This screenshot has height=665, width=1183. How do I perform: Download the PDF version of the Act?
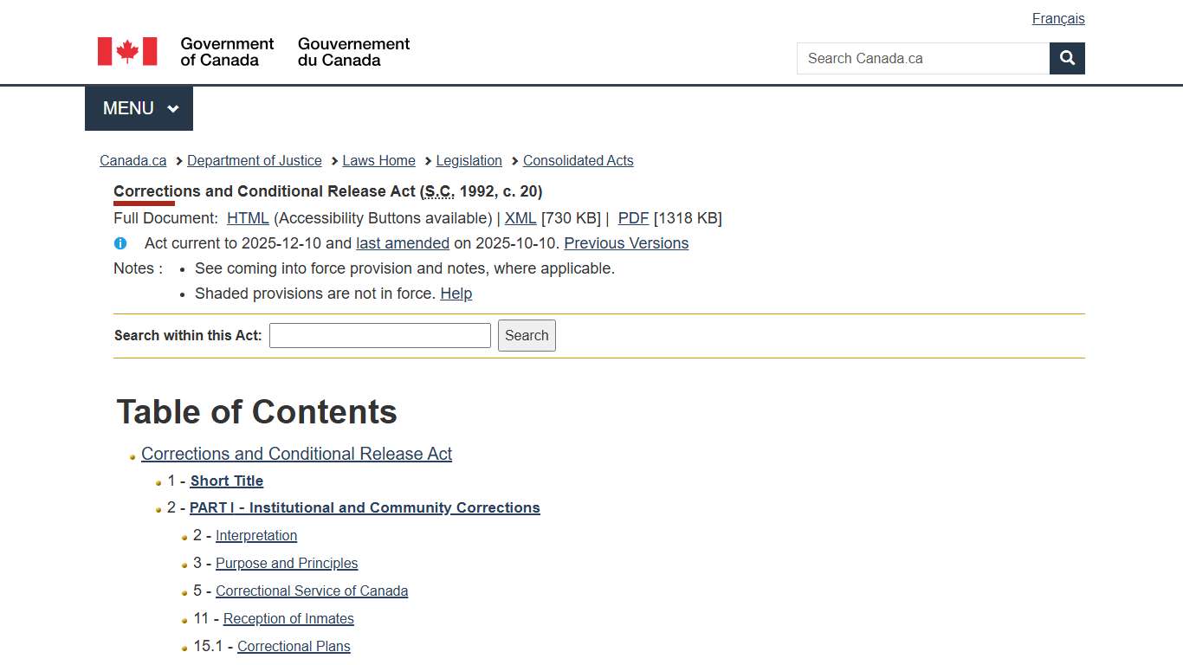pos(632,217)
